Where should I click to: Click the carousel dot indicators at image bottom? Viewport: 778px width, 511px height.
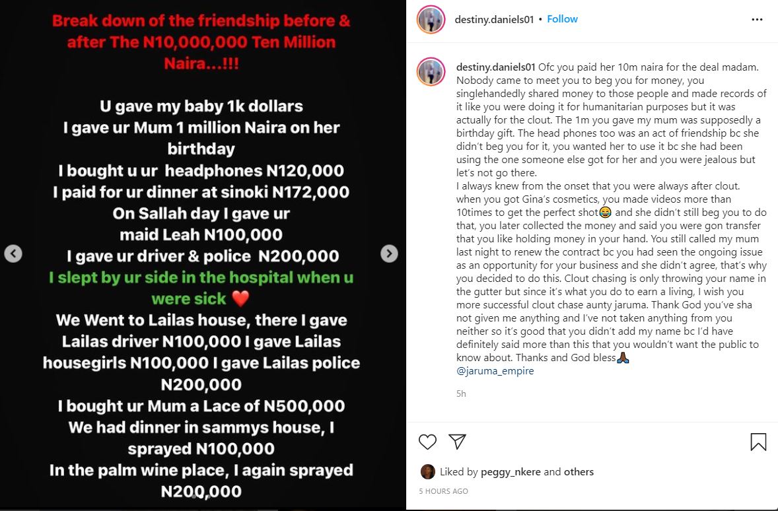pyautogui.click(x=201, y=496)
